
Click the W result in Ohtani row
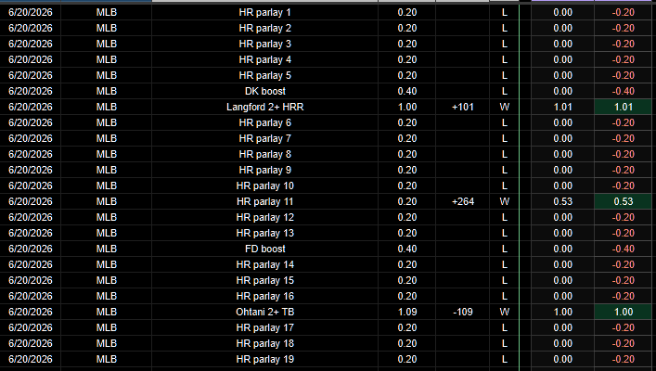pos(504,312)
